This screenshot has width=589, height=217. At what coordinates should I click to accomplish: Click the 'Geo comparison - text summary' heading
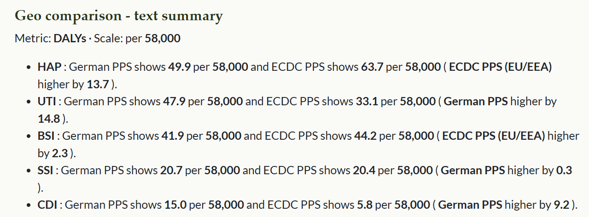click(x=119, y=16)
